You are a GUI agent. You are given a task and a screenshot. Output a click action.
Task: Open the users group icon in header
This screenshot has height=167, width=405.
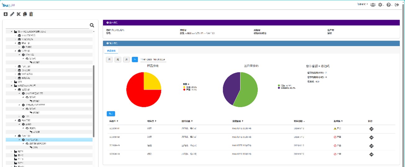[x=373, y=5]
